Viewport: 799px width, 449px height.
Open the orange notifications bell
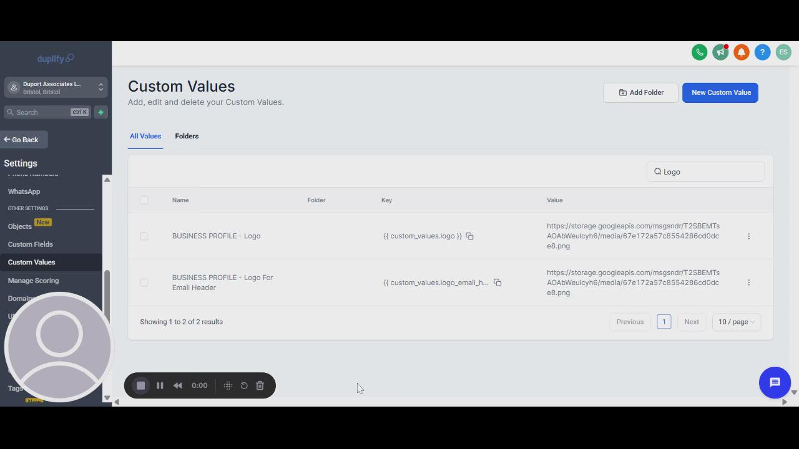742,52
